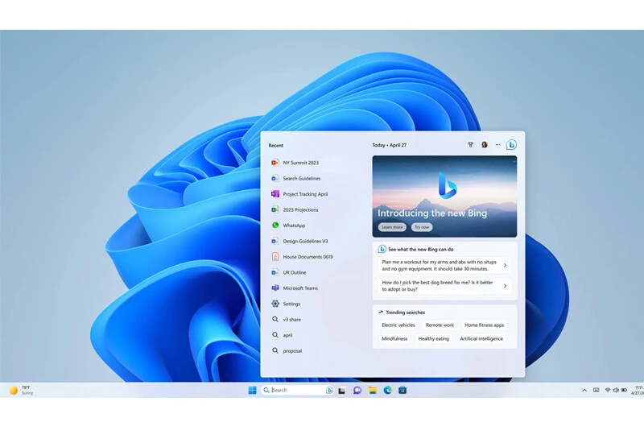This screenshot has height=443, width=644.
Task: Click the 'House Documents 0619' text
Action: click(308, 257)
